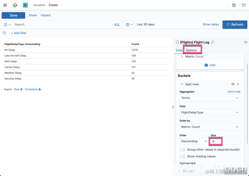Open the saved query disk menu

coord(7,25)
